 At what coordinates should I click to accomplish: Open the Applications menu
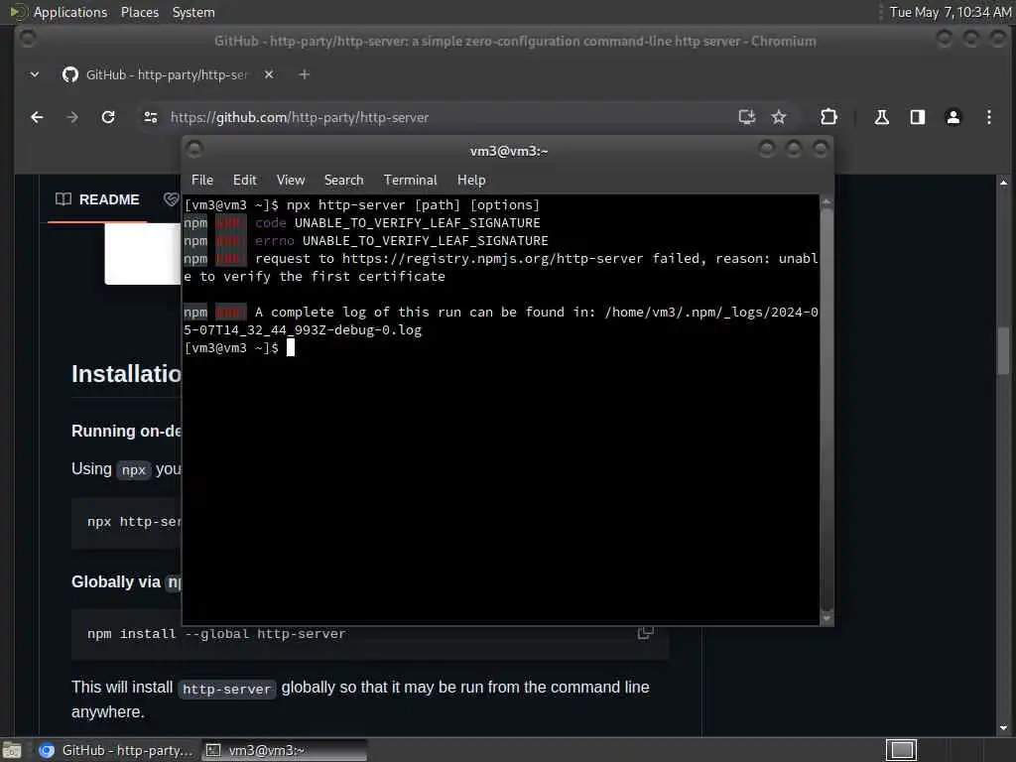tap(70, 12)
